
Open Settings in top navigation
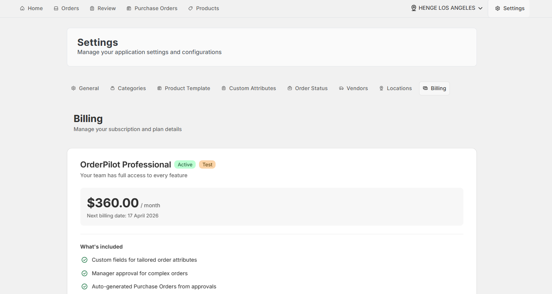(509, 8)
